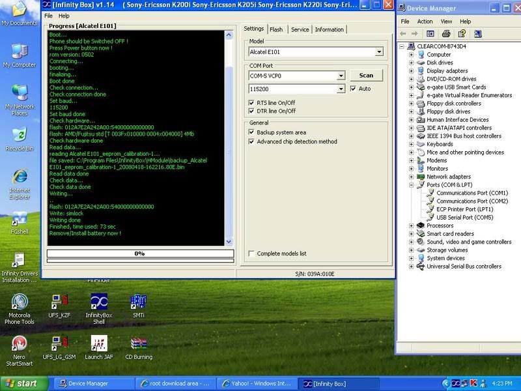Toggle the RTS line On/Off checkbox
This screenshot has width=521, height=391.
coord(253,102)
